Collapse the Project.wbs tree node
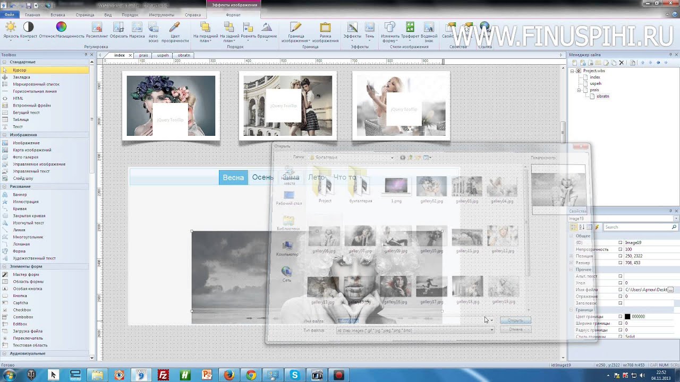Screen dimensions: 680x382 coord(573,71)
